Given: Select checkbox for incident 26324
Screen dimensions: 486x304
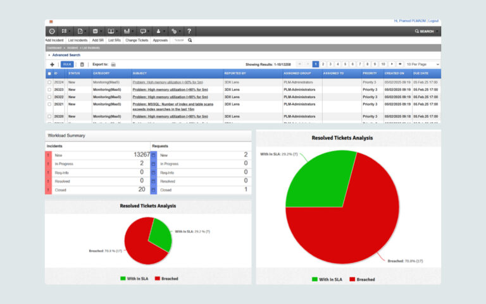Looking at the screenshot, I should [x=49, y=82].
